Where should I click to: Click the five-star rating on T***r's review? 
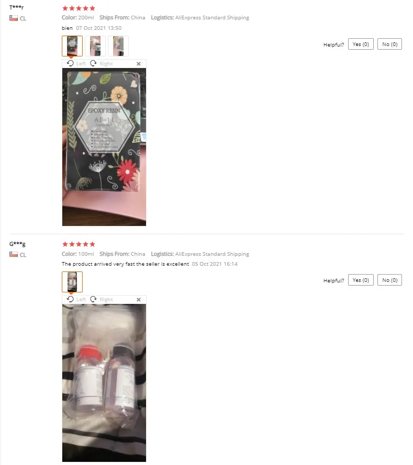79,8
